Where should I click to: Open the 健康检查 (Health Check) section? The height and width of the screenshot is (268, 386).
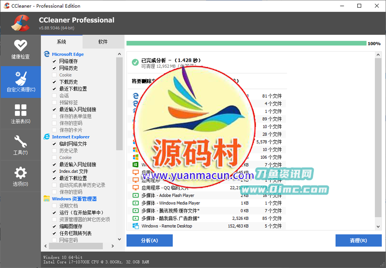[20, 49]
